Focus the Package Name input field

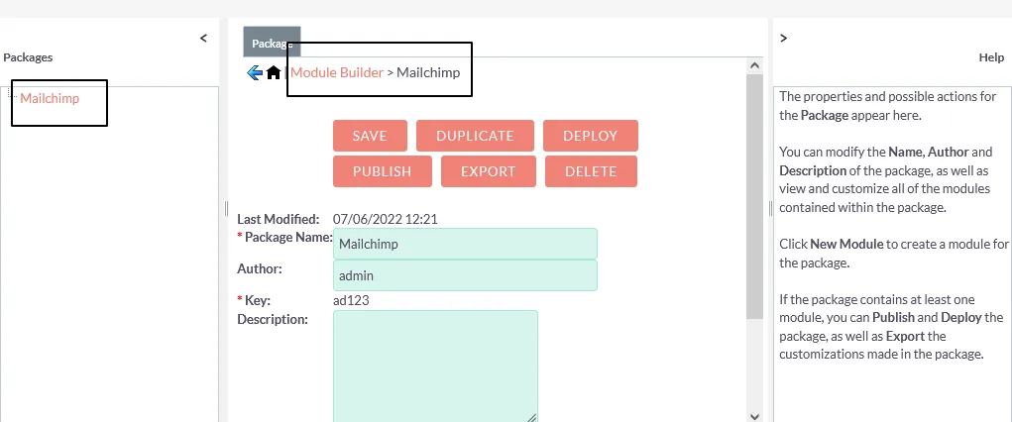pos(465,244)
